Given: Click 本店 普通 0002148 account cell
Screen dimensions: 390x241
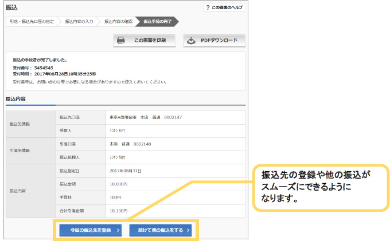Looking at the screenshot, I should tap(175, 144).
